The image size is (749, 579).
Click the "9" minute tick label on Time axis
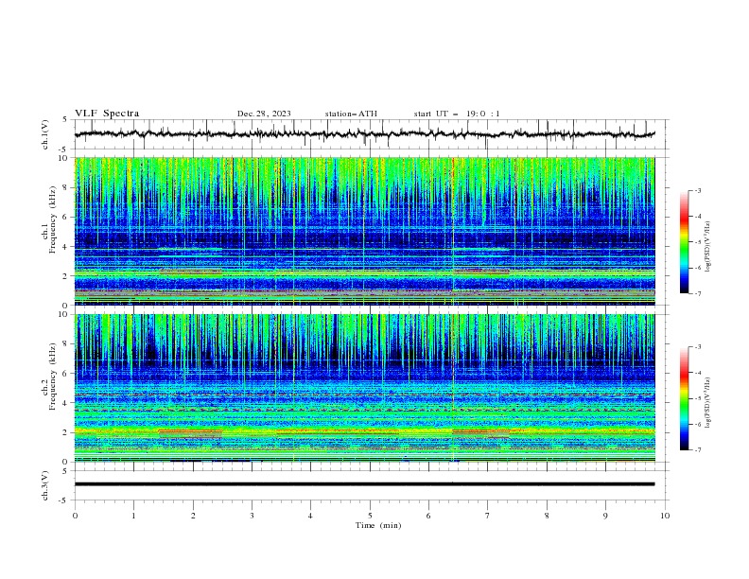point(605,516)
